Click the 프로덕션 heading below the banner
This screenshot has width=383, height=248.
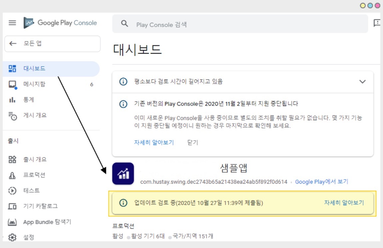tap(123, 226)
